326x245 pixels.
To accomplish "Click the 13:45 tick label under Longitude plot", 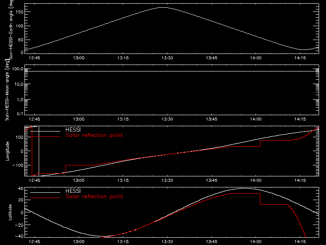I will (x=211, y=180).
